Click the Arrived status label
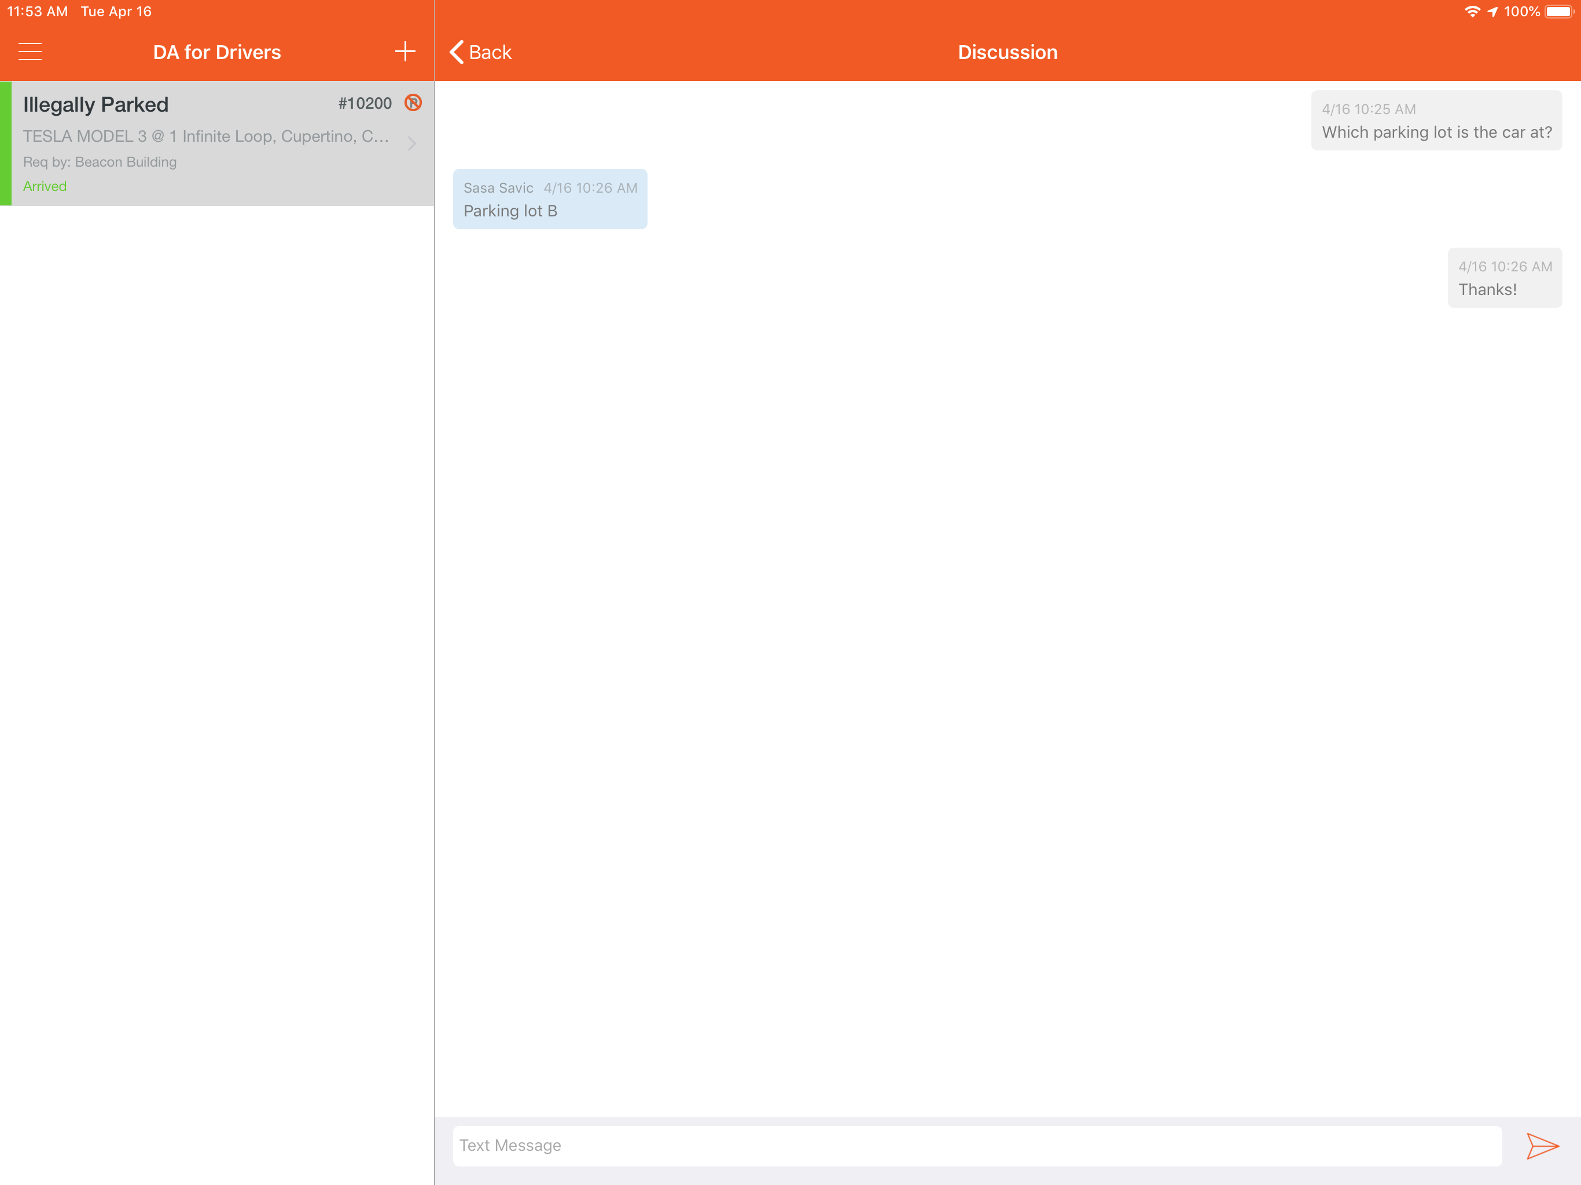 pyautogui.click(x=45, y=186)
